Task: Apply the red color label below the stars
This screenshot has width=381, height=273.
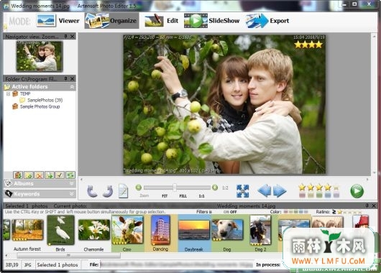Action: click(x=302, y=195)
